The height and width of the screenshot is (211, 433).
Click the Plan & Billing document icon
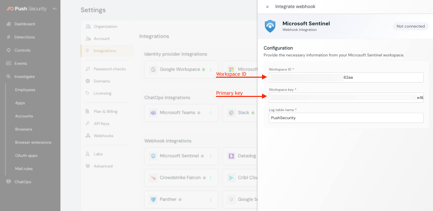87,111
